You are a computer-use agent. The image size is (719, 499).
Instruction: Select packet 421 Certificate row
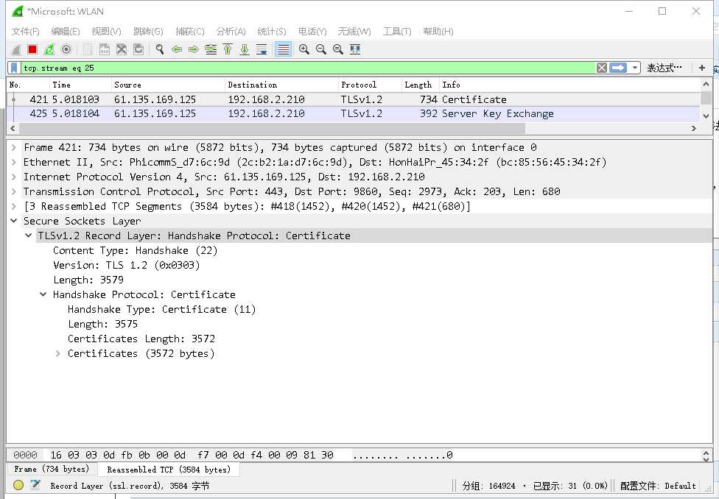click(354, 99)
